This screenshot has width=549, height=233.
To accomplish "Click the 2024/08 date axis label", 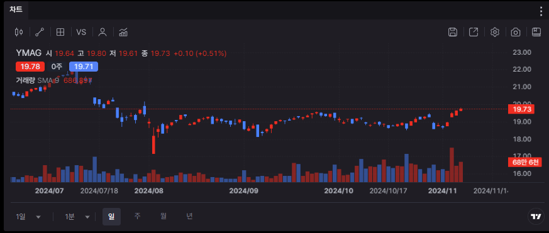I will pyautogui.click(x=149, y=191).
